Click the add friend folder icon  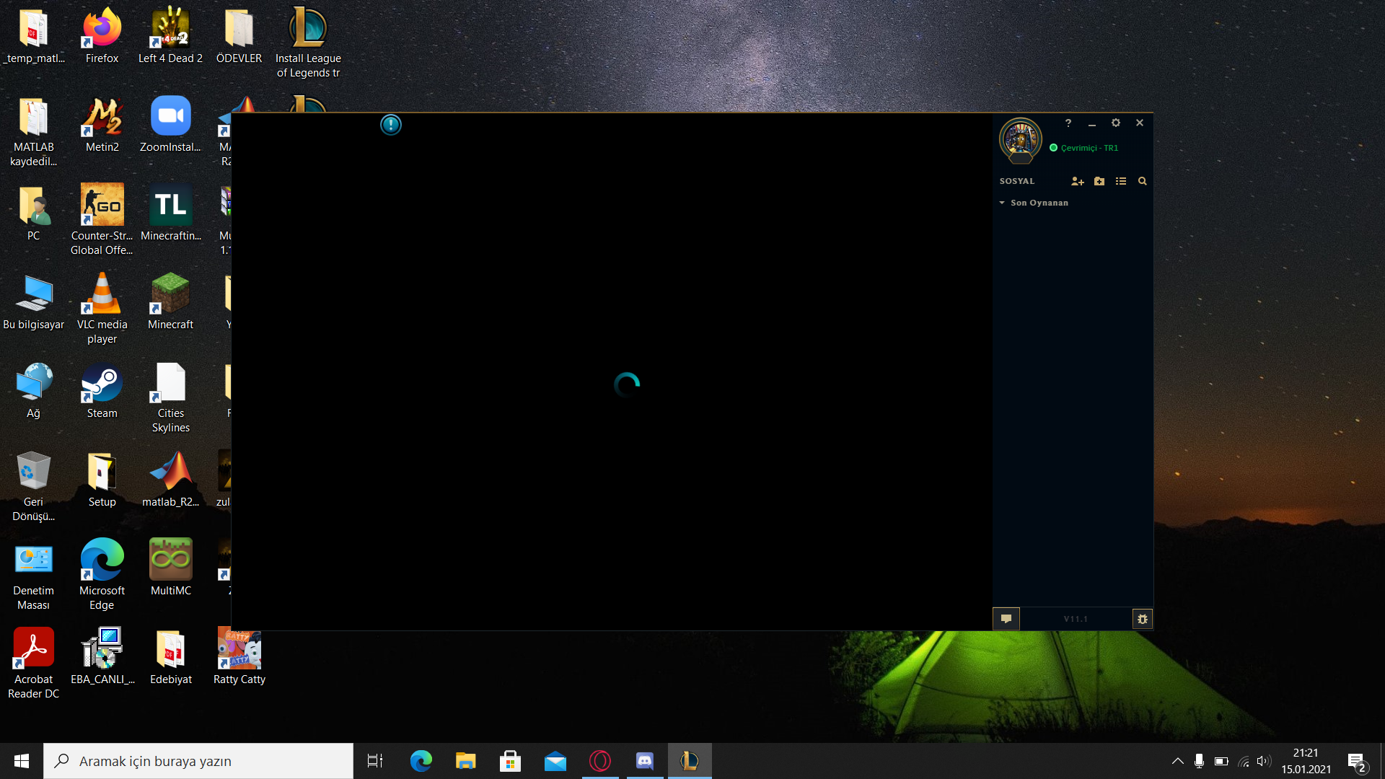[1099, 182]
